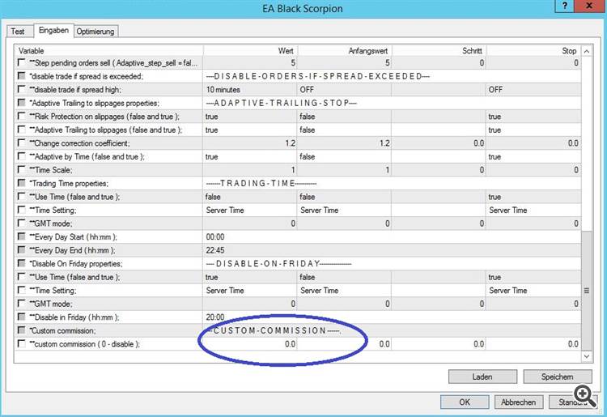Click the '22:45' Every Day End value
Viewport: 607px width, 417px height.
pos(215,250)
